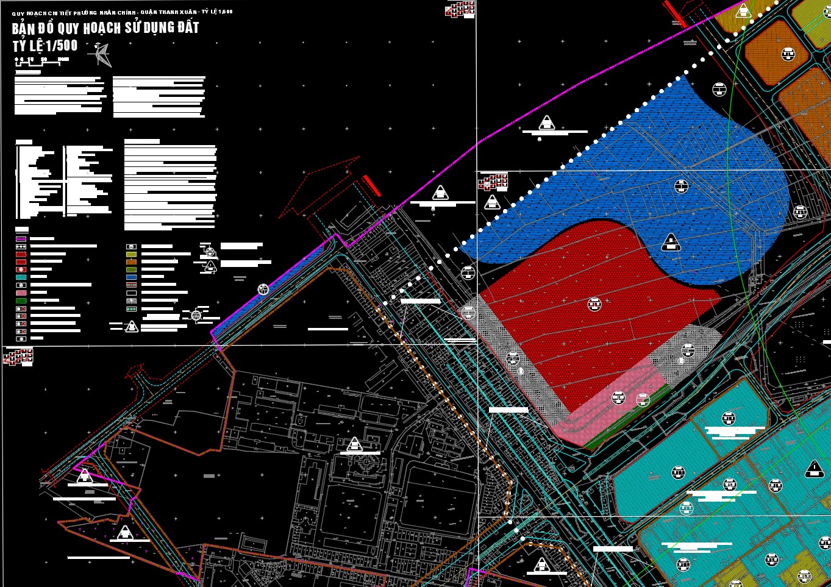Pick the blue hatch swatch in the legend
This screenshot has height=587, width=831.
click(x=132, y=277)
